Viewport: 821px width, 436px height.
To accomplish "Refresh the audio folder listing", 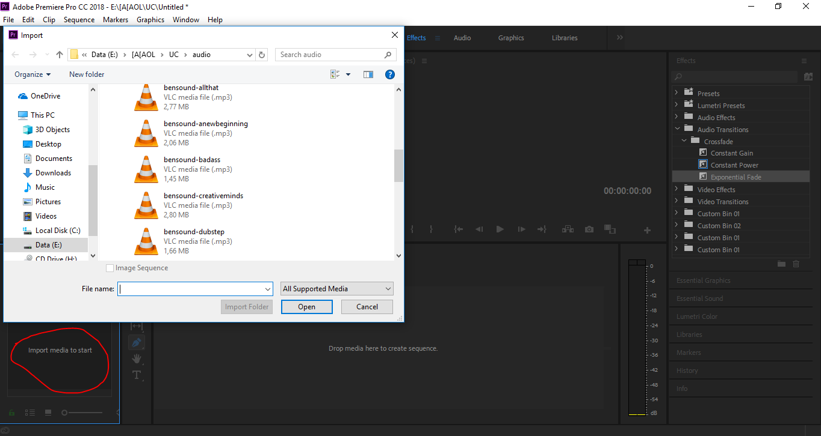I will pyautogui.click(x=262, y=55).
